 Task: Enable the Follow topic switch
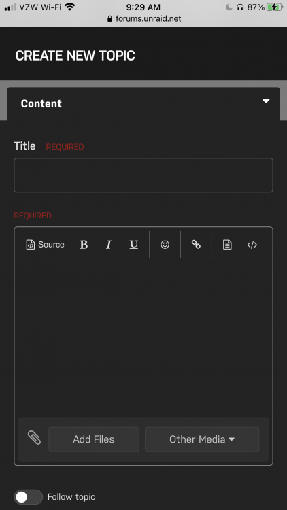click(x=29, y=497)
